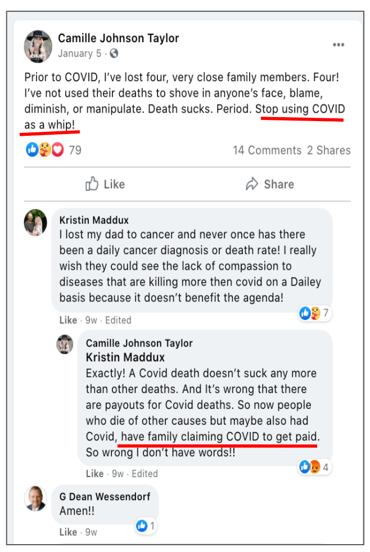Open G Dean Wessendorf's profile picture
The width and height of the screenshot is (370, 552).
coord(35,498)
